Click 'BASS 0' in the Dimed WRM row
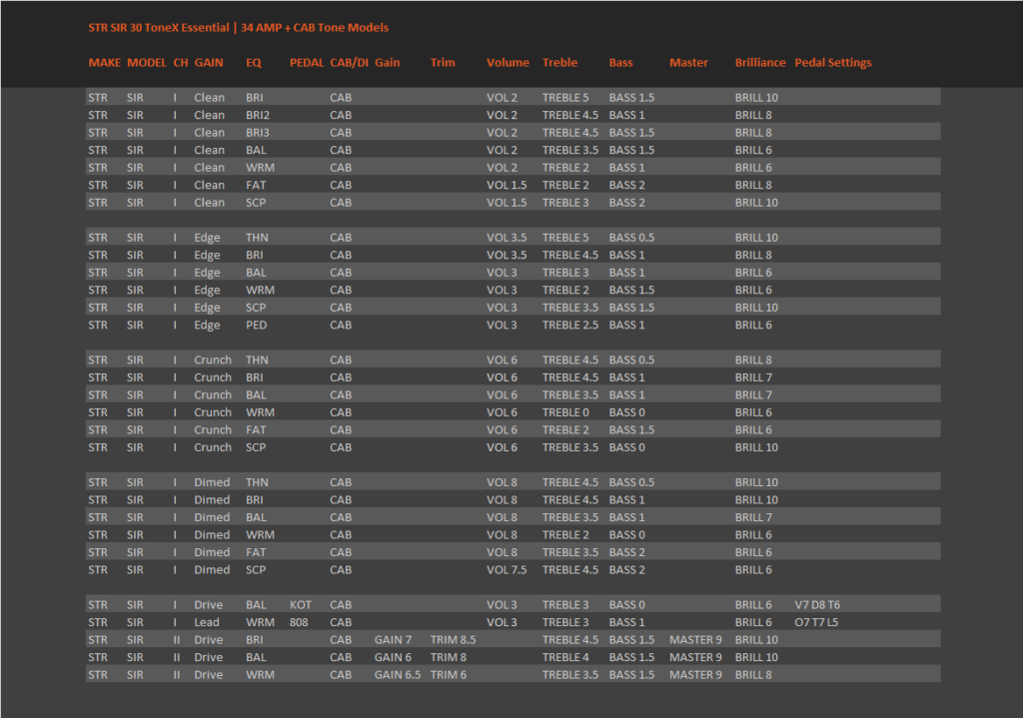The image size is (1023, 718). pos(627,535)
